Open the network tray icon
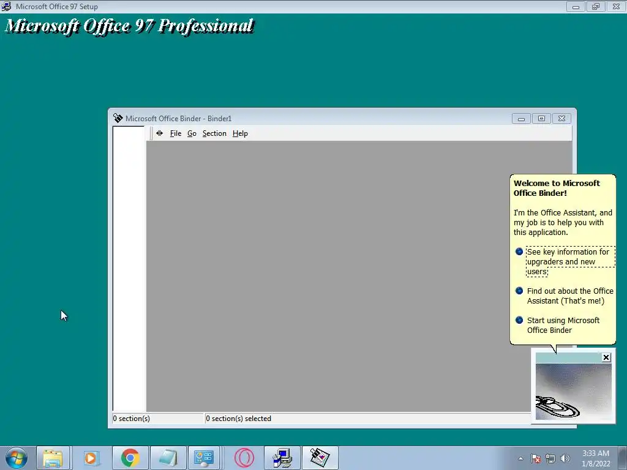627x470 pixels. pos(550,459)
